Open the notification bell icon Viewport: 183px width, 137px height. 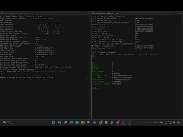[x=174, y=122]
